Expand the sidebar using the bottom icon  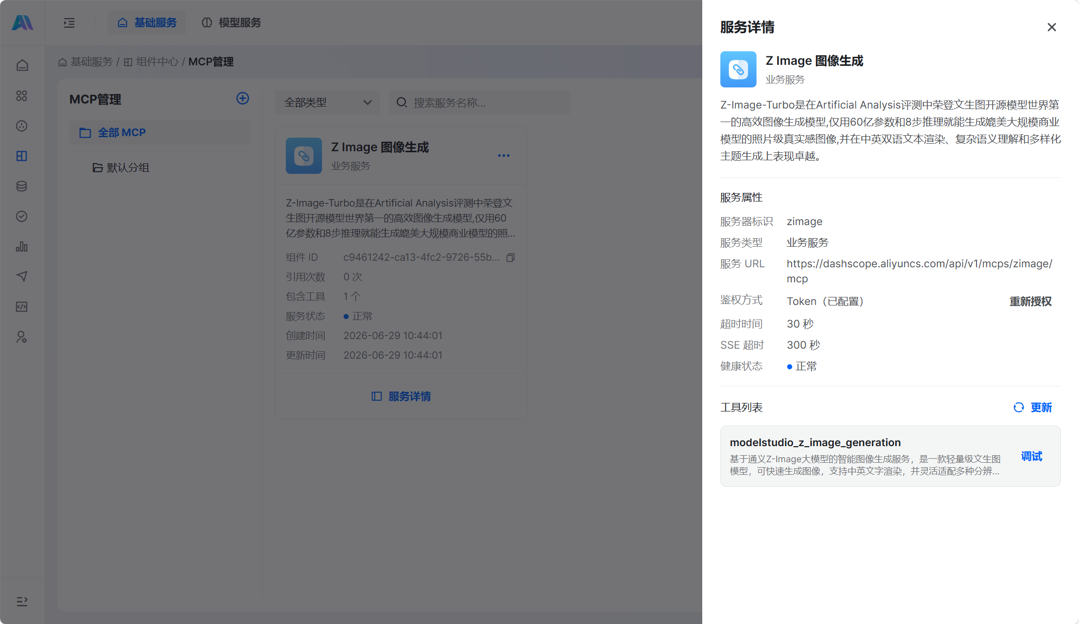(x=22, y=601)
